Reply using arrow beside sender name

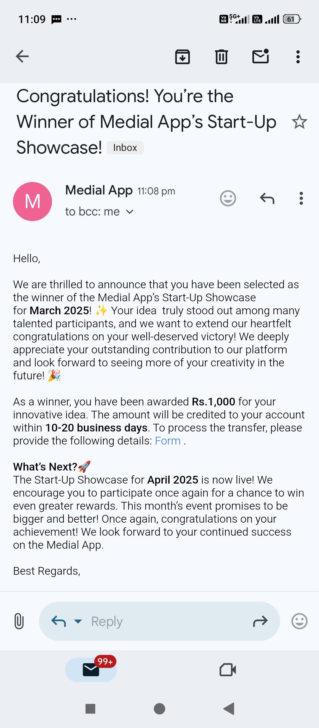coord(267,198)
